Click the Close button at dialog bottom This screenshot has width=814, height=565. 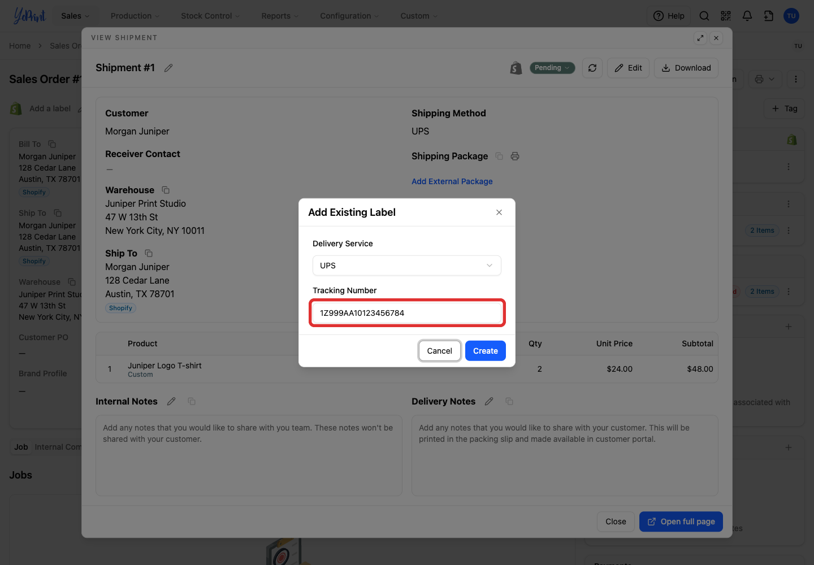[x=616, y=521]
